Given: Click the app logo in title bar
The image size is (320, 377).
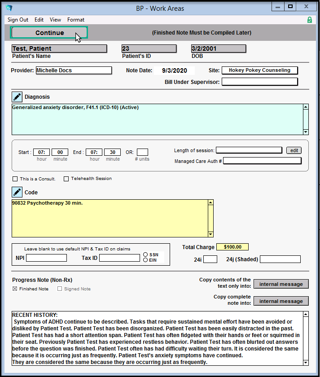Looking at the screenshot, I should coord(9,8).
